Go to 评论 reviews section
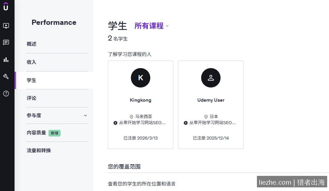The width and height of the screenshot is (329, 191). click(32, 98)
